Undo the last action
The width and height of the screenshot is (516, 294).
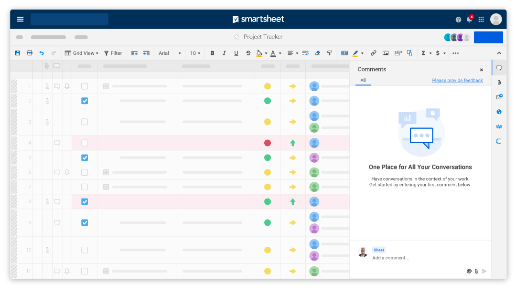click(x=42, y=53)
